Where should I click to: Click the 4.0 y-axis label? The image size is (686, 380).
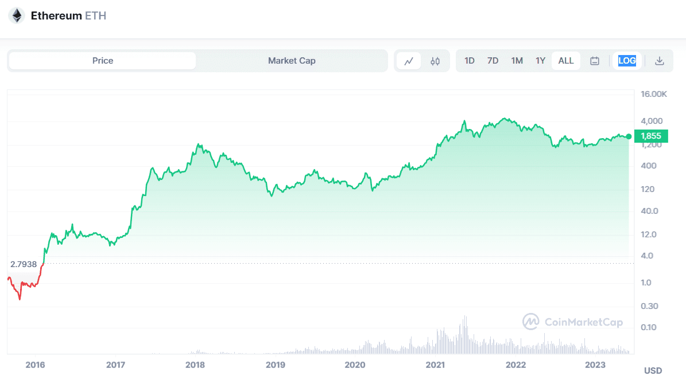click(646, 256)
